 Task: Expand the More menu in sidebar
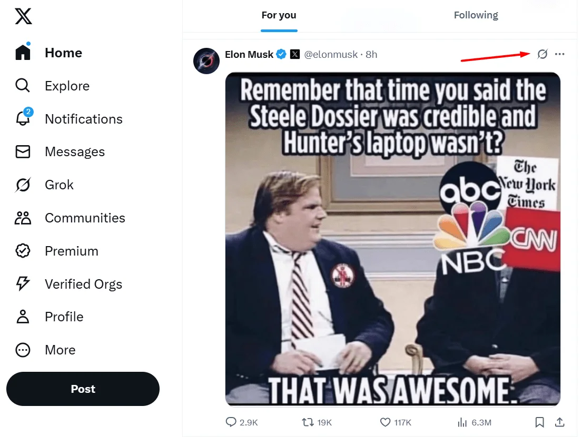coord(23,350)
